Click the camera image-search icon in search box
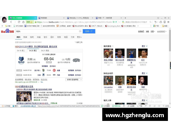The height and width of the screenshot is (124, 171). 80,31
